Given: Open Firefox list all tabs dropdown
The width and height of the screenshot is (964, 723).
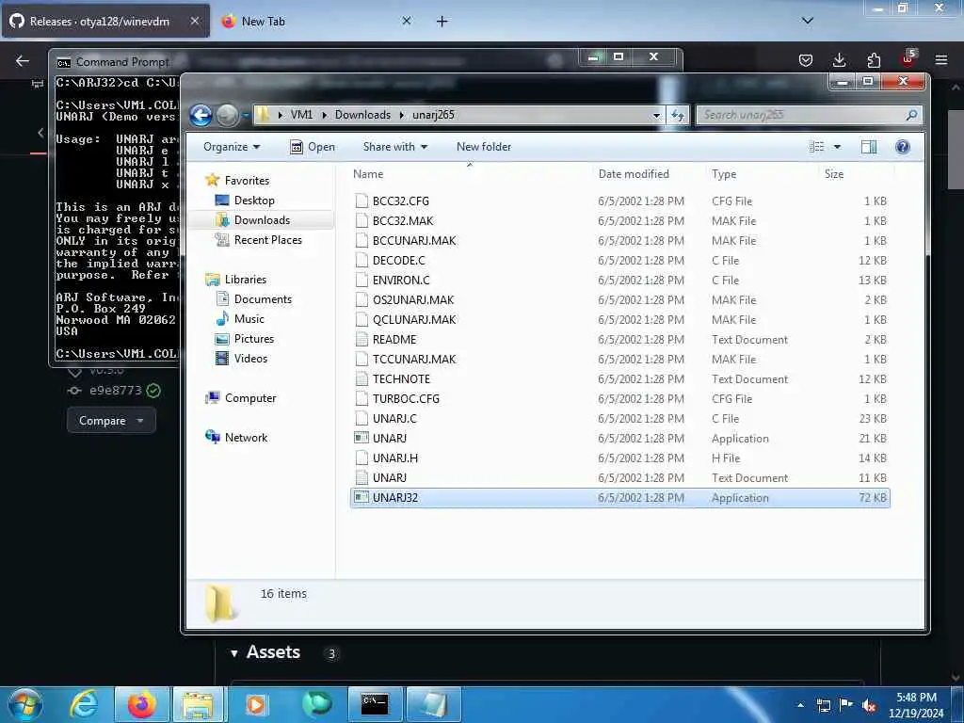Looking at the screenshot, I should point(807,21).
